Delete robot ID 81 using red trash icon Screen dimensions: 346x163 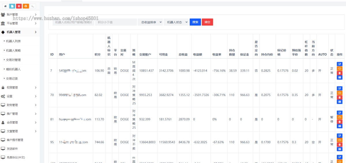339,122
